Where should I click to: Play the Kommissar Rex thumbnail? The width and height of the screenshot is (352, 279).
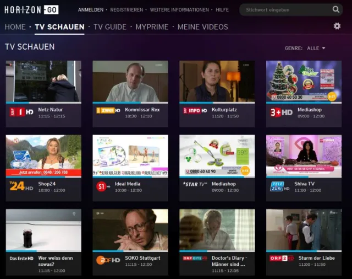(x=130, y=81)
